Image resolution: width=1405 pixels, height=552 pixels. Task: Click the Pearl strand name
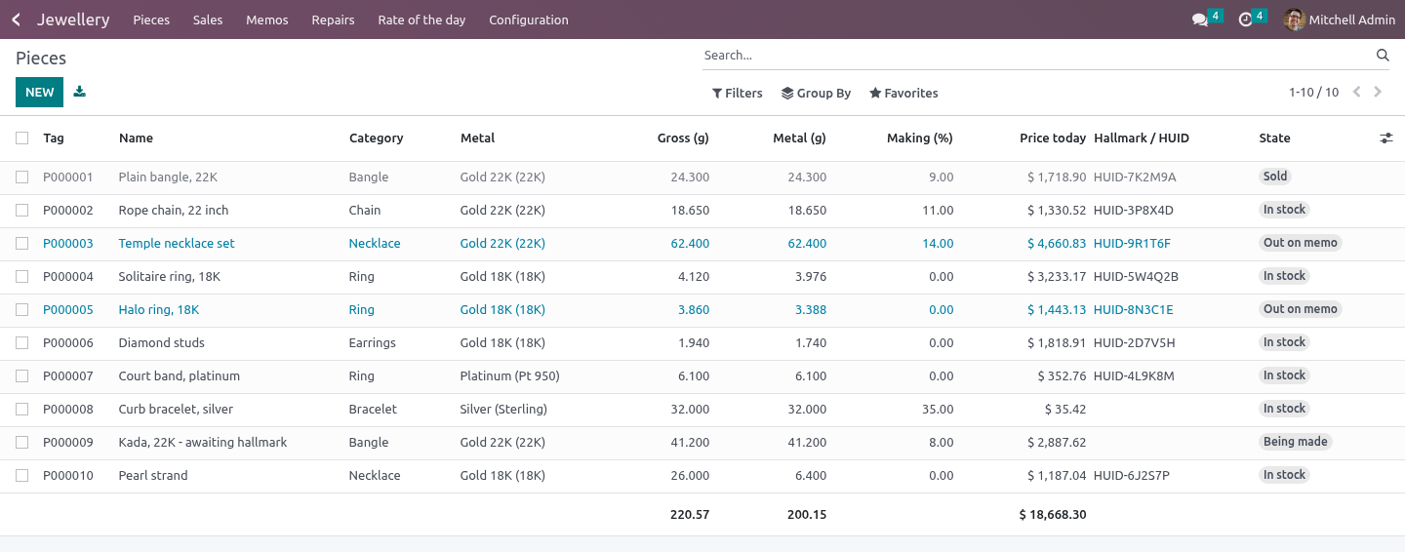(x=153, y=476)
